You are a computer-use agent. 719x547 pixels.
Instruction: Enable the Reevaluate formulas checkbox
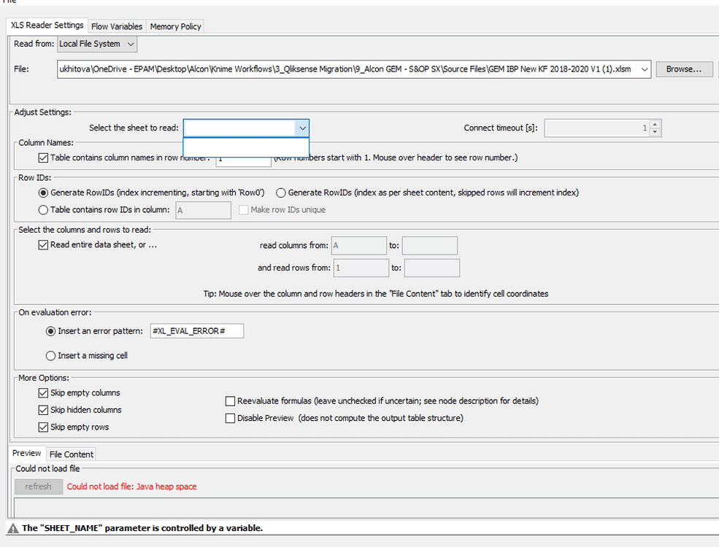click(230, 400)
